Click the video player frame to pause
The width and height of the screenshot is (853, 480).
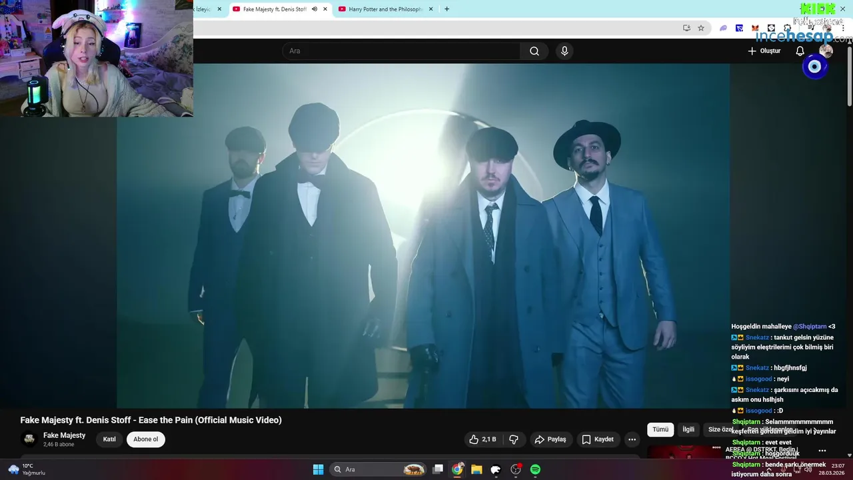[x=423, y=236]
